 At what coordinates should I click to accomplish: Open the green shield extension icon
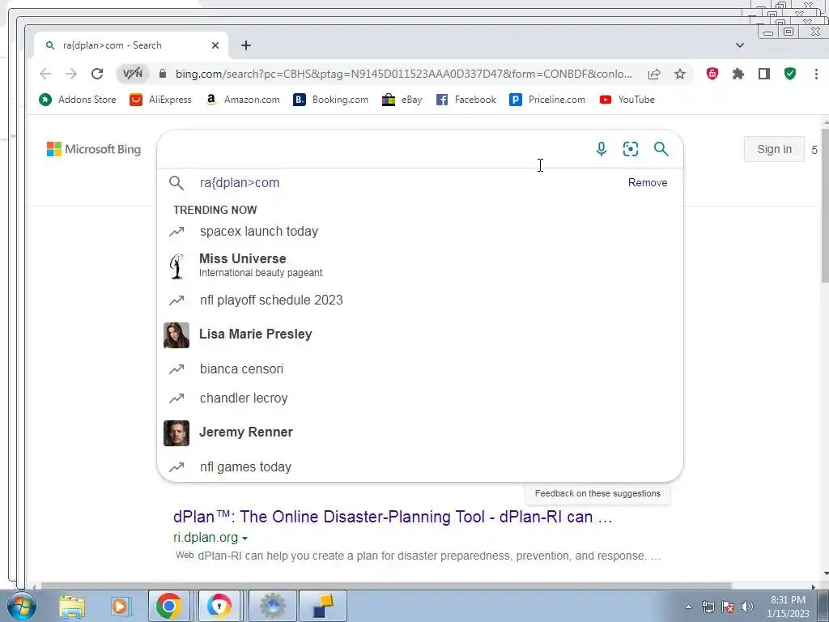(x=790, y=74)
